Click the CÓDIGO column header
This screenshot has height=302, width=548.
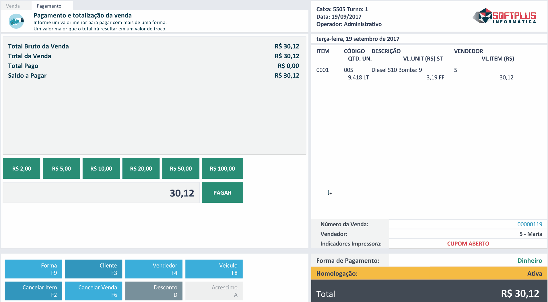point(354,51)
